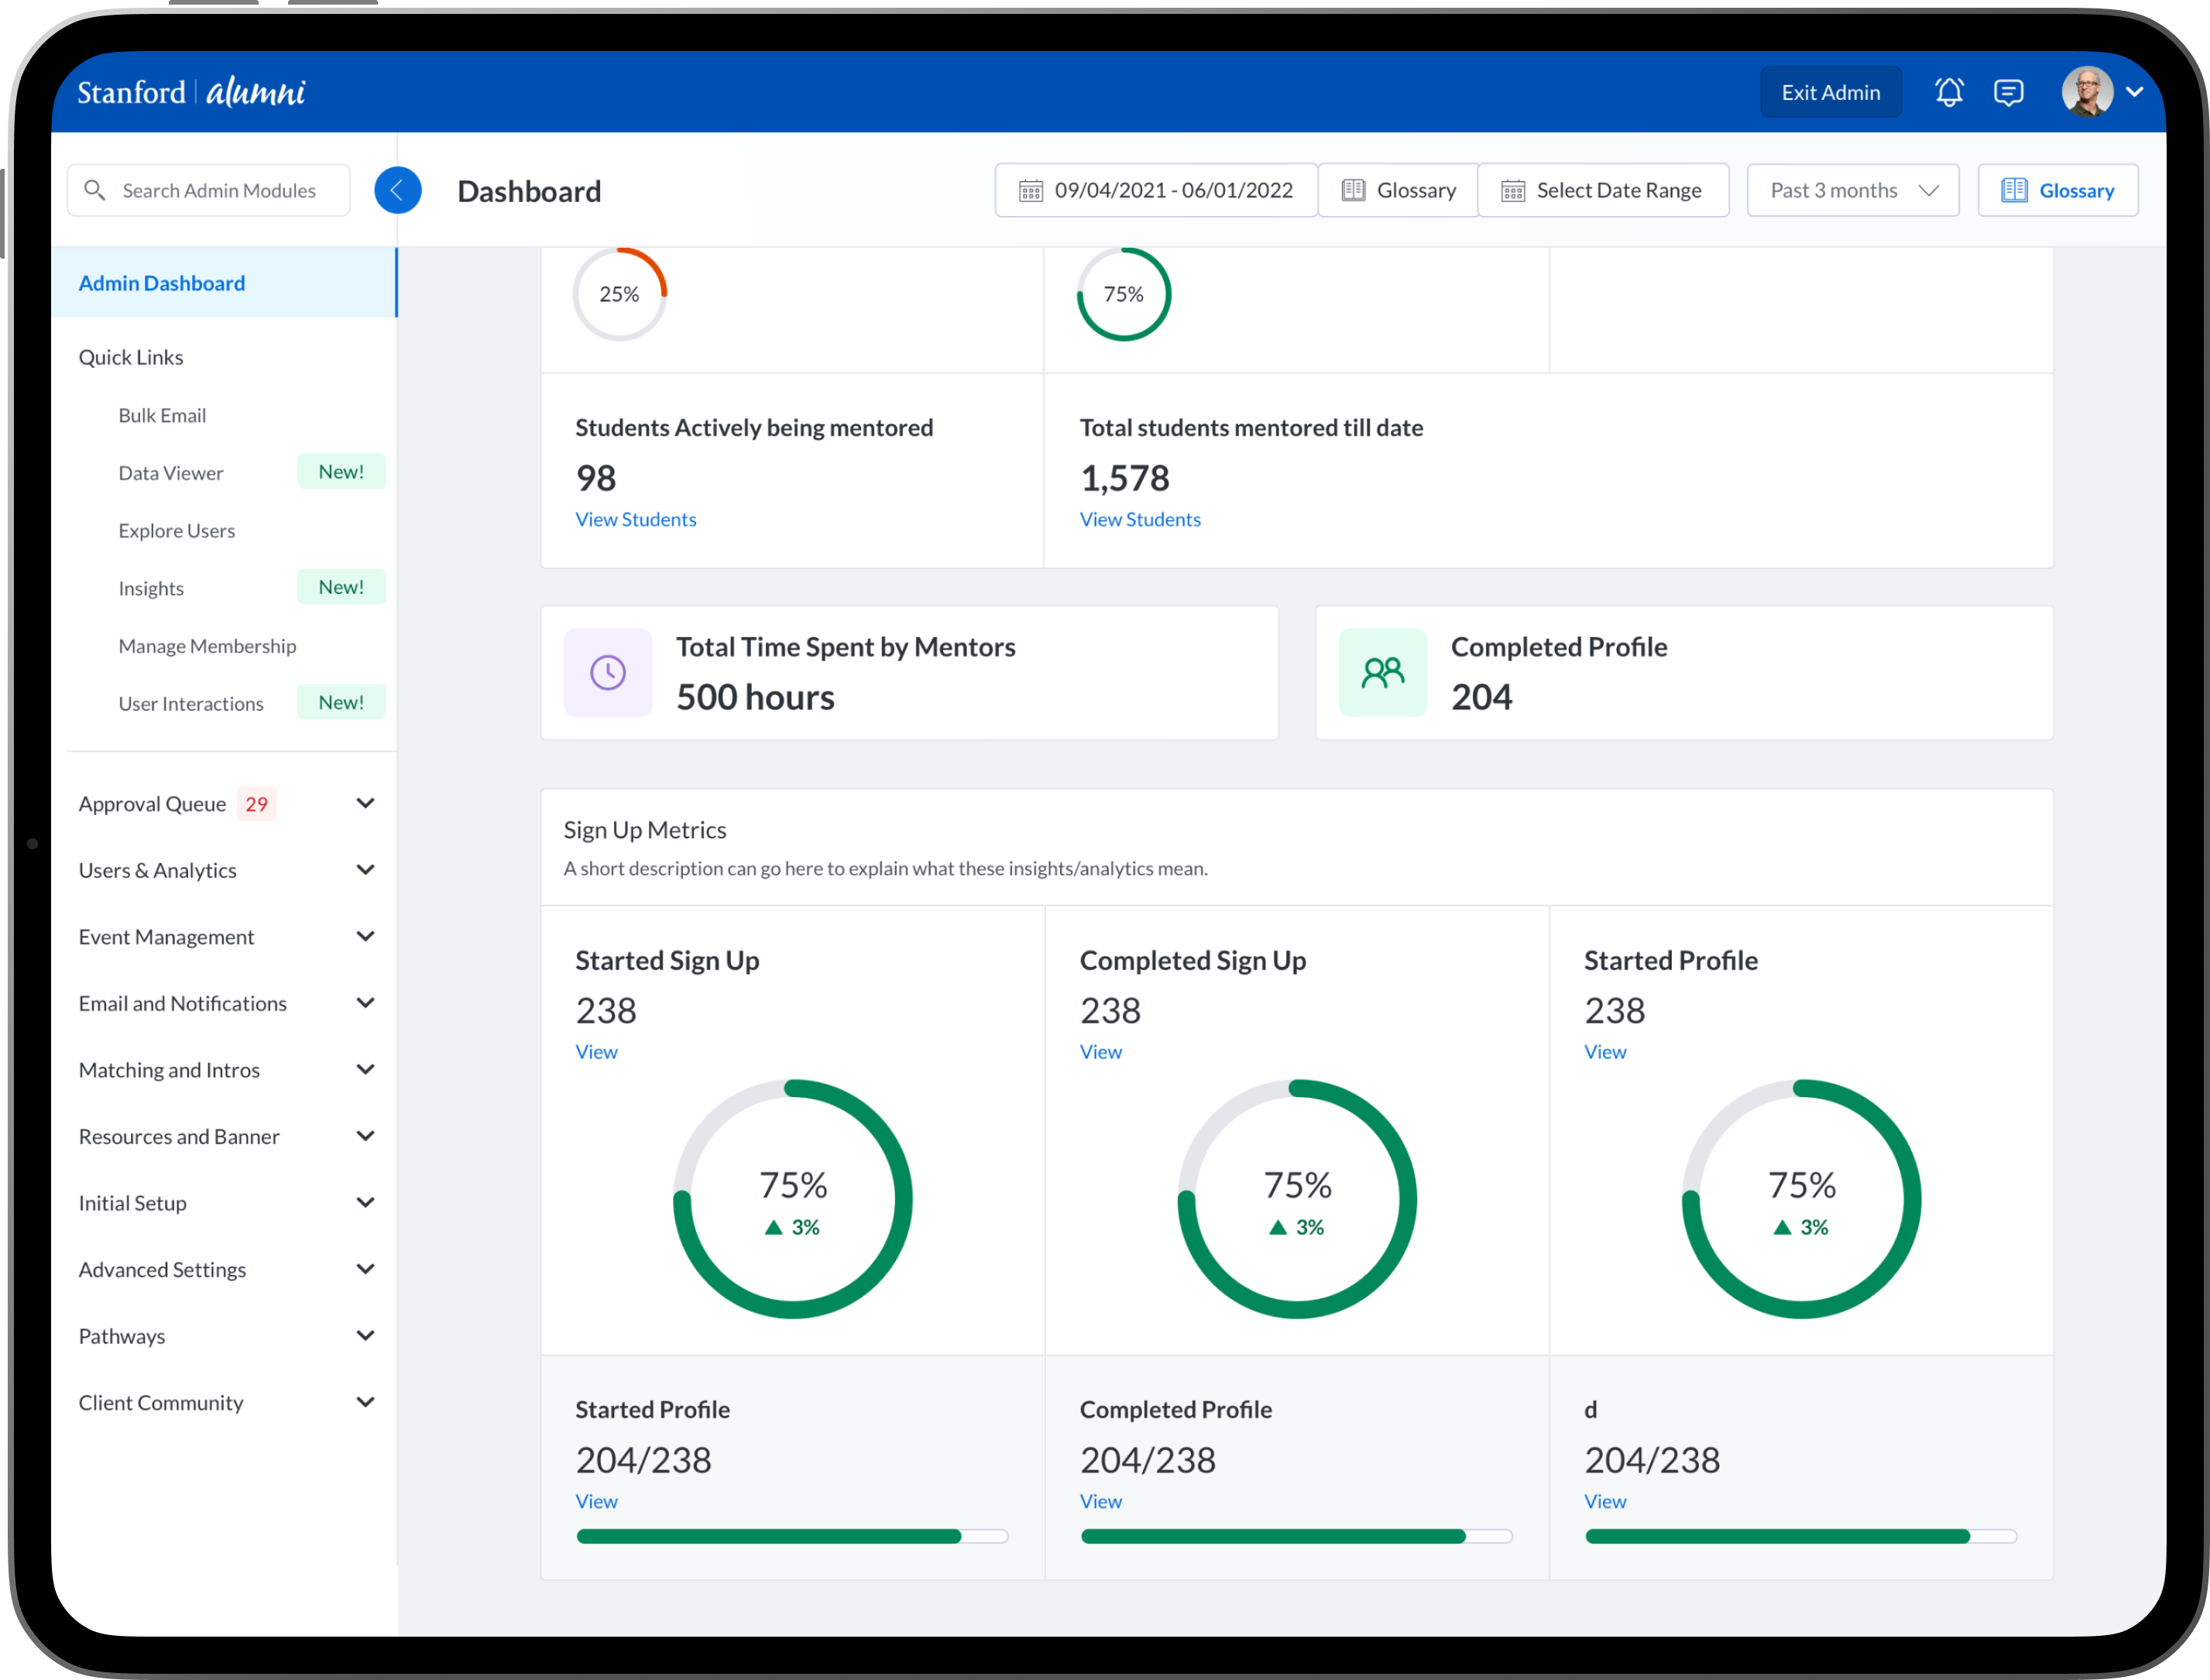Screen dimensions: 2210x1680
Task: Click people icon on Completed Profile card
Action: coord(1382,672)
